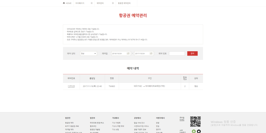Click the 정상 status cell in table
The image size is (266, 133).
tap(196, 86)
